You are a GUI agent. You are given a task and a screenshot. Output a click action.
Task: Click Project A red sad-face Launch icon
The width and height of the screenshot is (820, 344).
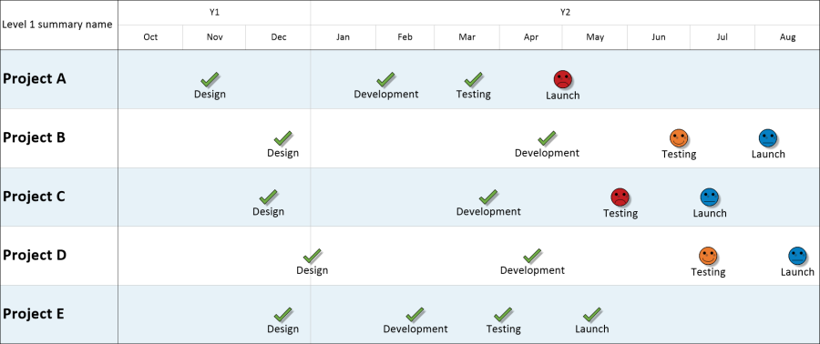563,79
